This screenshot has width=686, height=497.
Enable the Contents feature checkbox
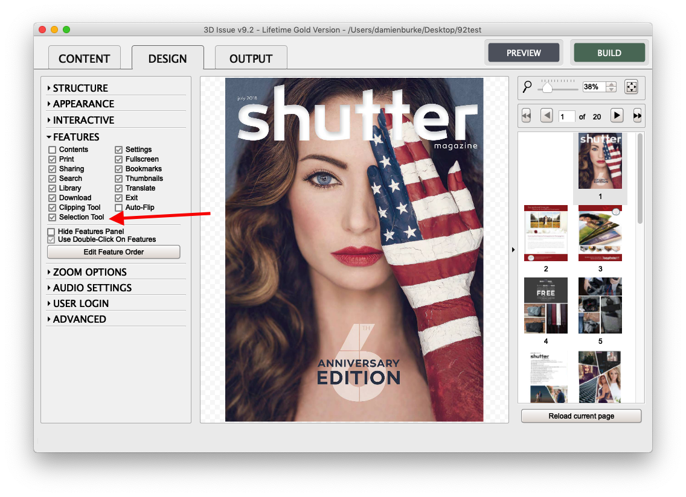tap(52, 150)
